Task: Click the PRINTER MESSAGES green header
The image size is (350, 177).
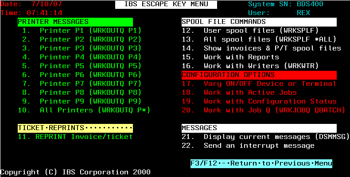Action: point(75,22)
